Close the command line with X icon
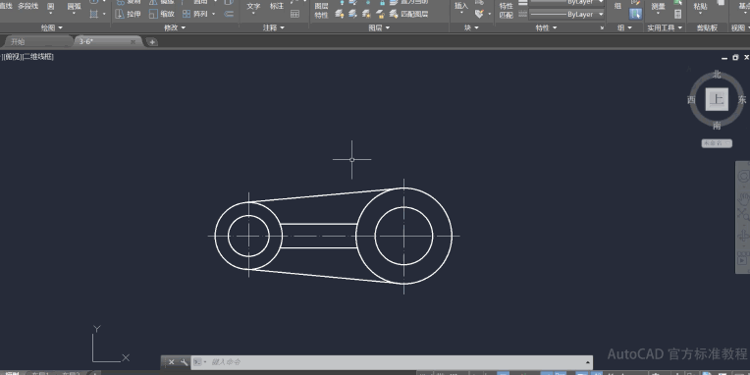 point(171,362)
